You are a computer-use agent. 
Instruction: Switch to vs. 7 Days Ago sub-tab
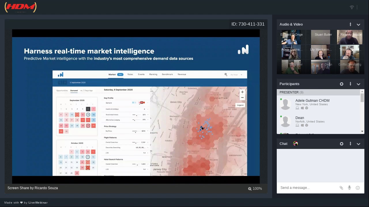coord(86,91)
